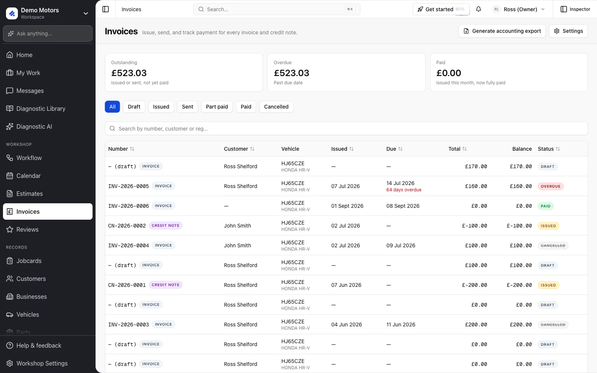The width and height of the screenshot is (597, 373).
Task: Click Generate accounting export
Action: click(x=502, y=31)
